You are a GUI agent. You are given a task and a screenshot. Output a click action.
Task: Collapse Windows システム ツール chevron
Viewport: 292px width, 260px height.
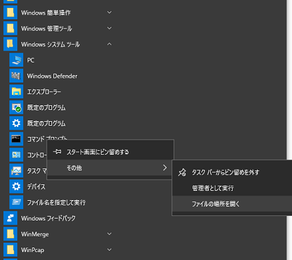(x=109, y=44)
